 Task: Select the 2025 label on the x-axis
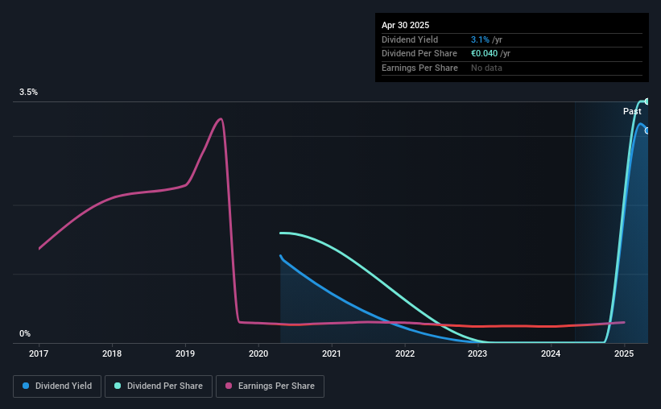click(x=624, y=353)
